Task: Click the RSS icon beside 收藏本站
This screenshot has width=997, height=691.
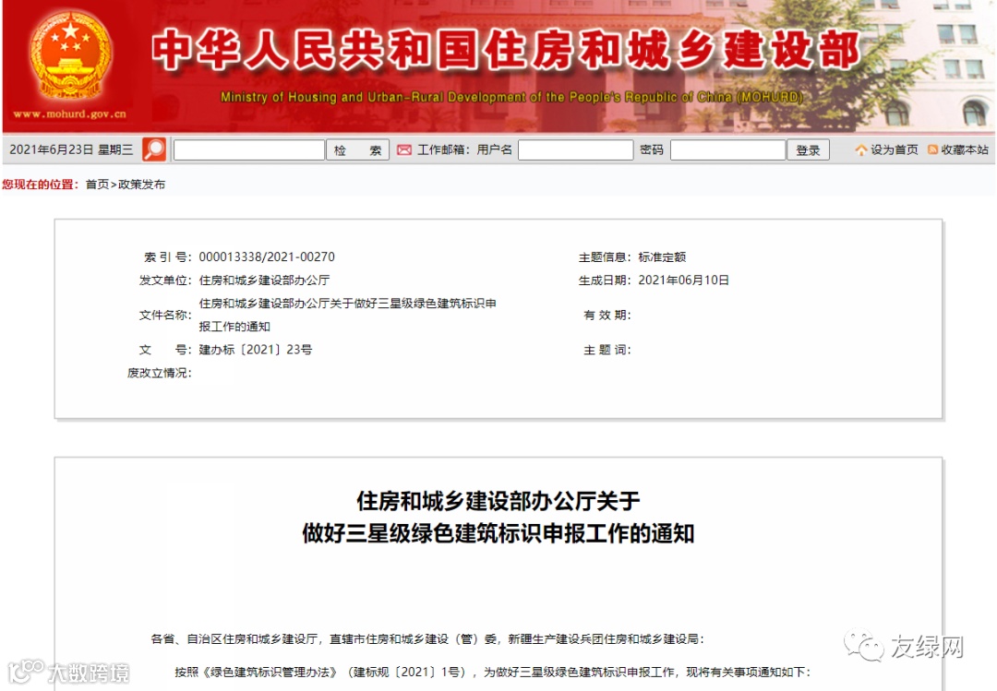Action: coord(932,150)
